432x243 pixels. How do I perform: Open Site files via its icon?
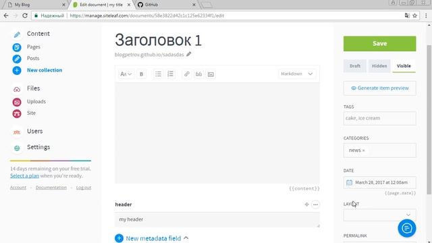(17, 113)
